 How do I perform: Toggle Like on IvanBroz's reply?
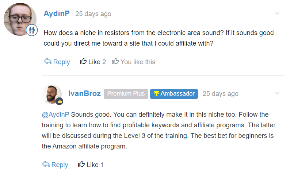(91, 165)
